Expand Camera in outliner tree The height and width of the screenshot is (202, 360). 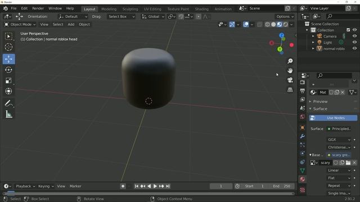313,36
